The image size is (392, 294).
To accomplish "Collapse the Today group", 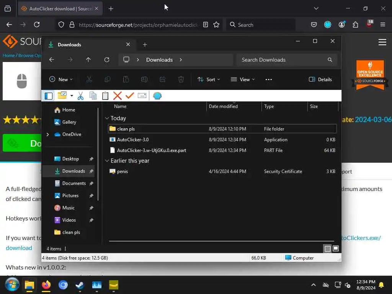I will 107,118.
